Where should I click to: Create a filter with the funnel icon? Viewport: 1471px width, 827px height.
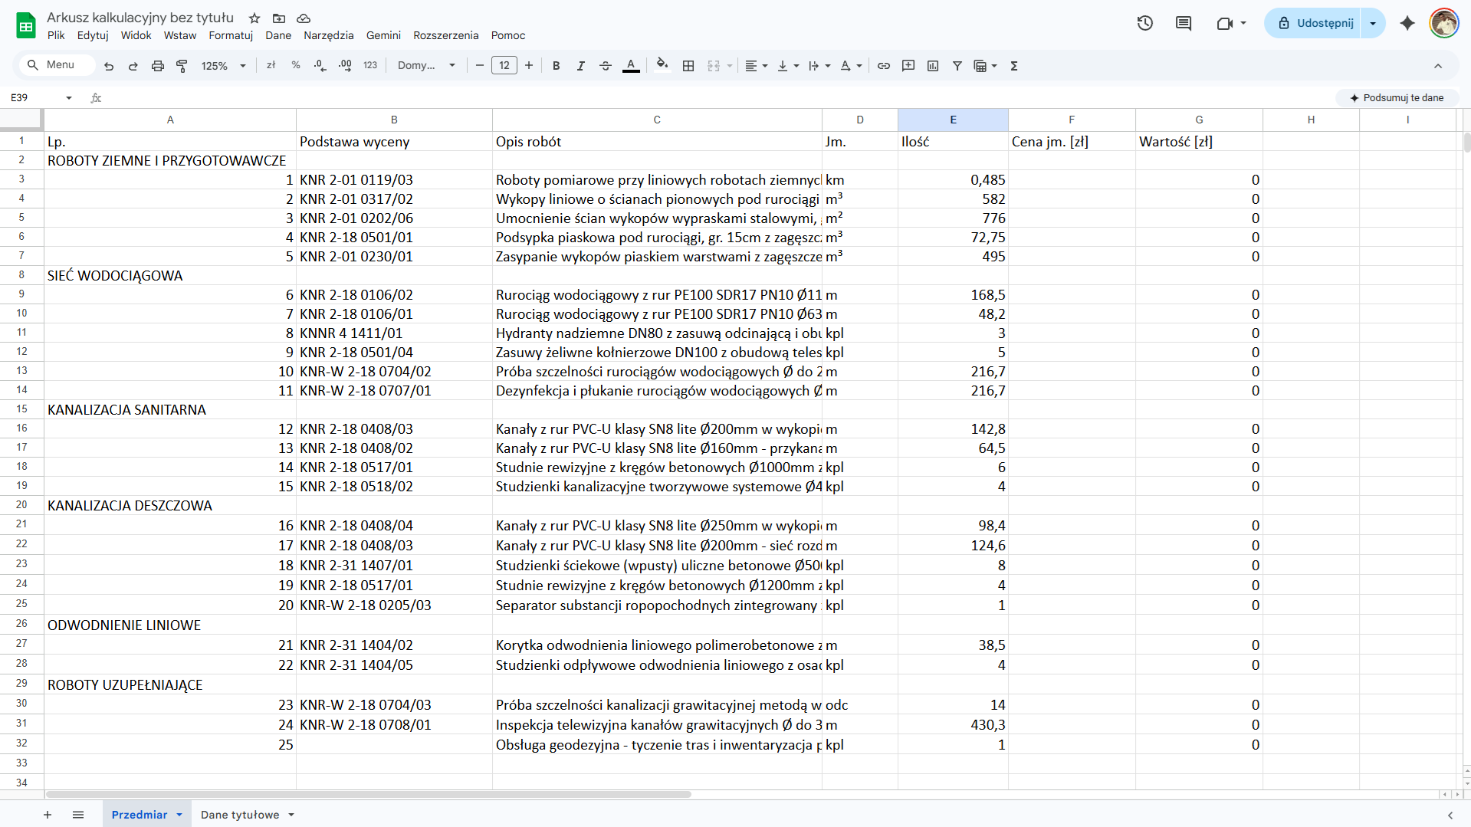coord(957,66)
